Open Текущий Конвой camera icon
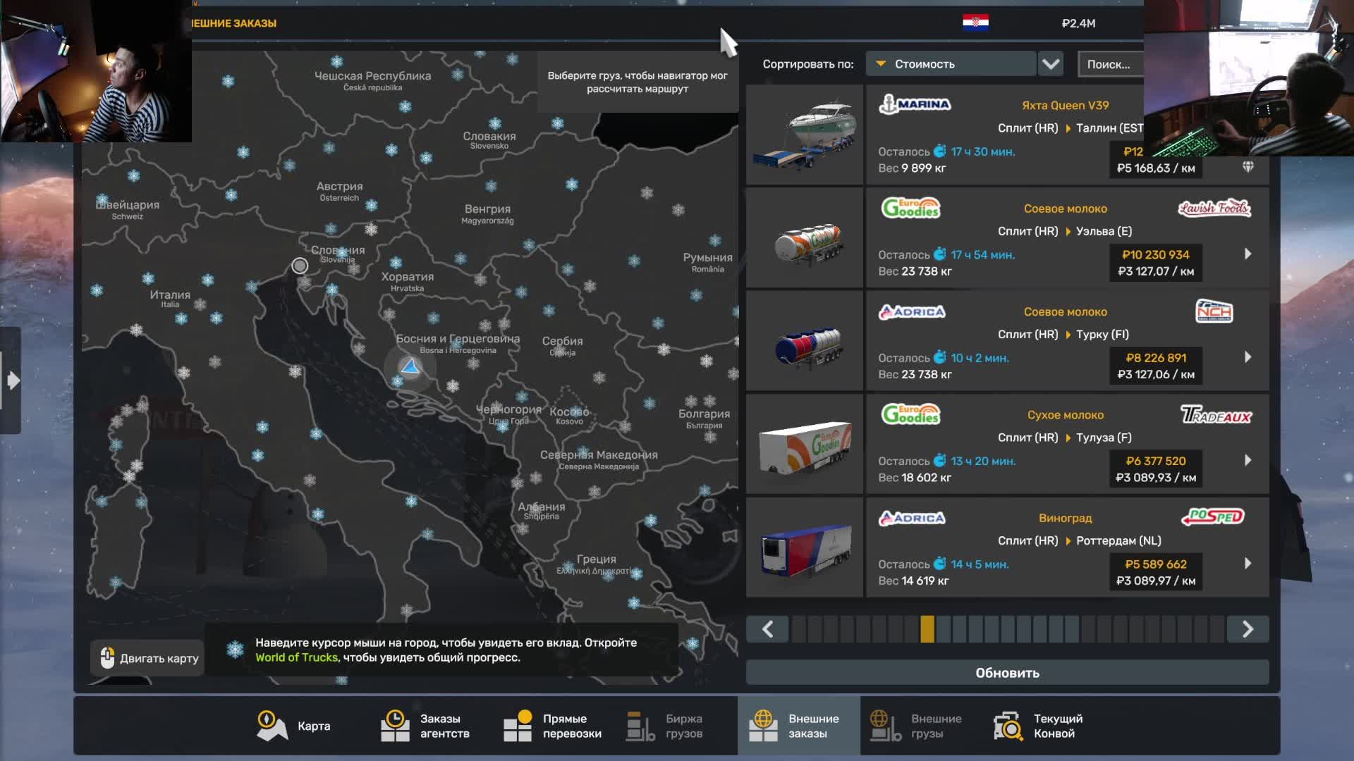The width and height of the screenshot is (1354, 761). (1008, 726)
